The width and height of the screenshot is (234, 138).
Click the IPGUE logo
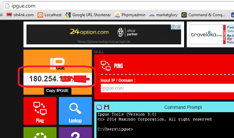(58, 64)
